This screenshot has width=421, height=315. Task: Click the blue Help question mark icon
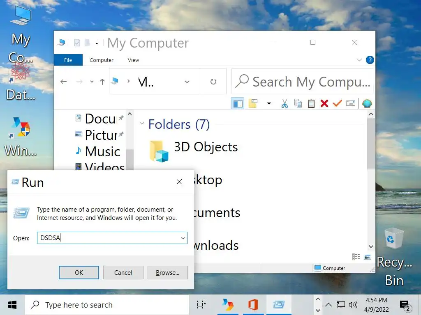tap(370, 60)
